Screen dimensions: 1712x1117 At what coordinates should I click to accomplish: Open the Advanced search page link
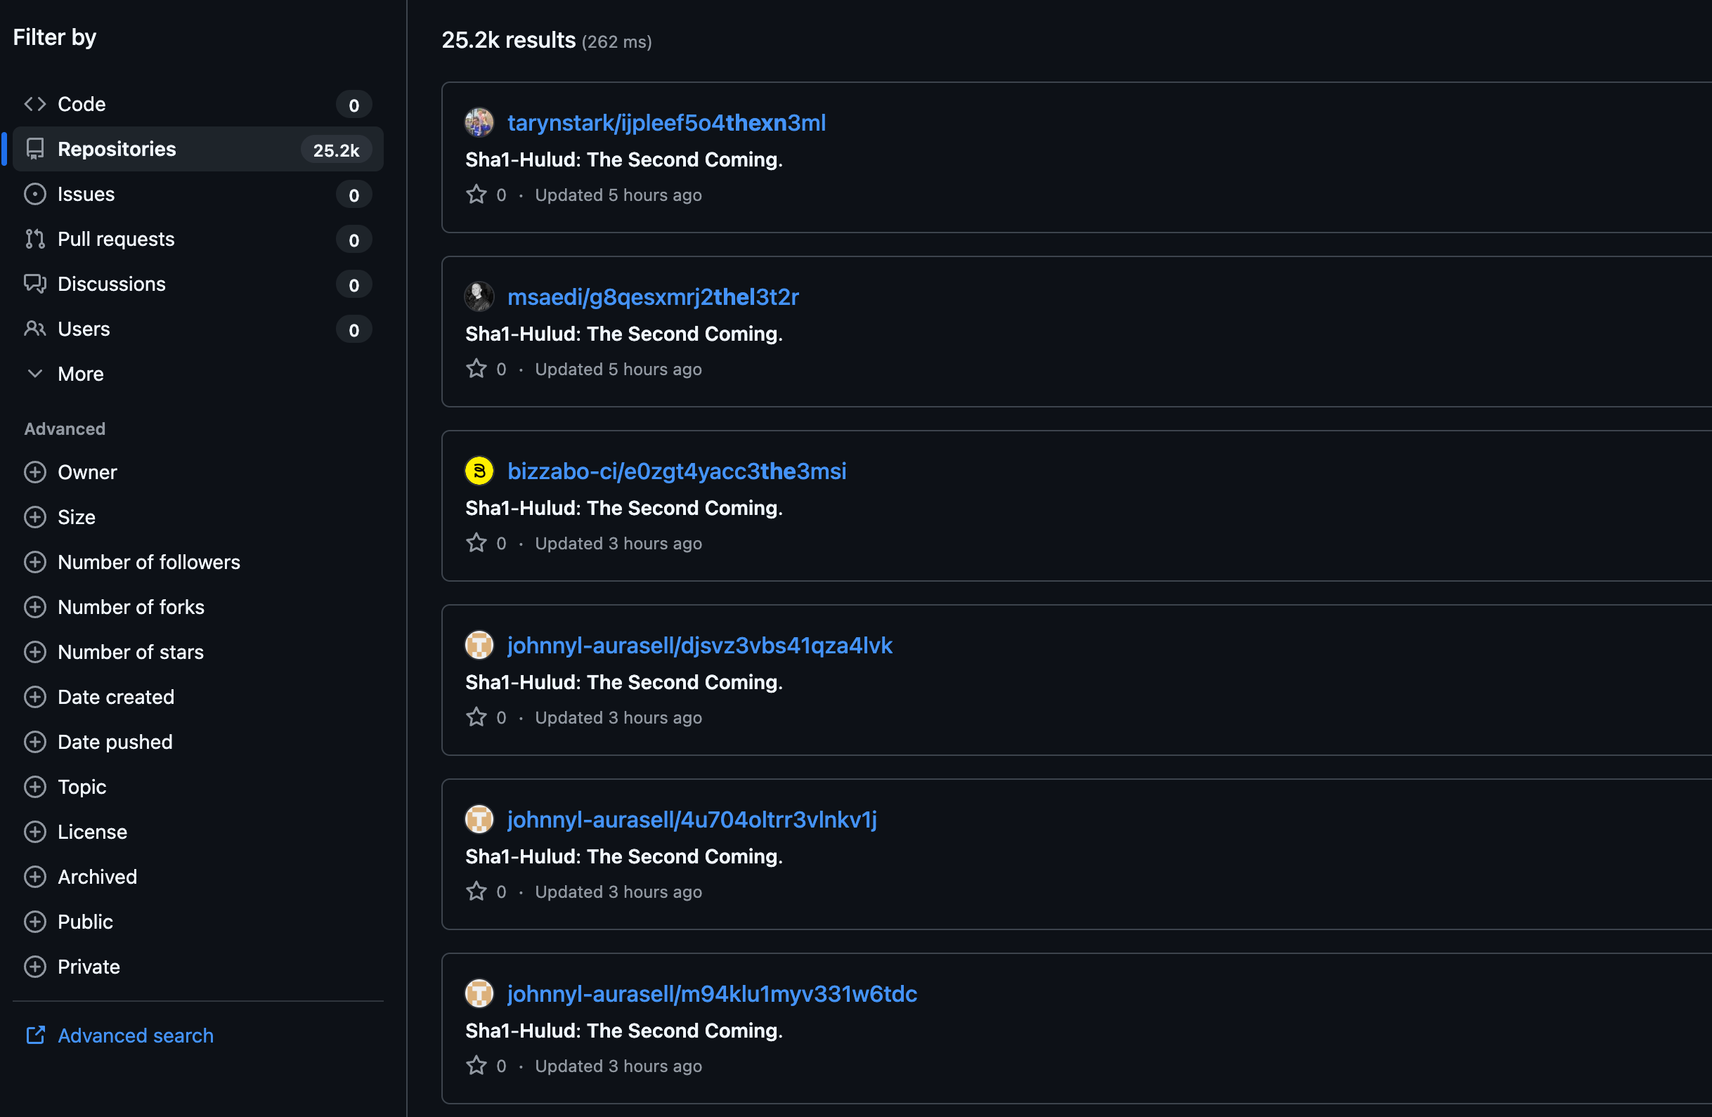click(x=135, y=1035)
